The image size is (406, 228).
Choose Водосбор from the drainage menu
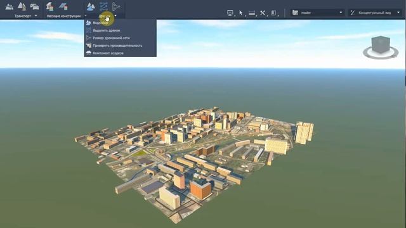pos(120,23)
